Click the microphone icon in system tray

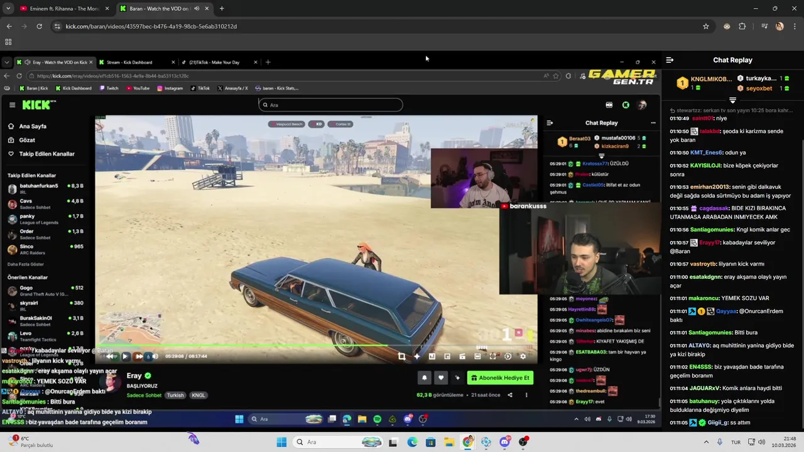point(720,442)
